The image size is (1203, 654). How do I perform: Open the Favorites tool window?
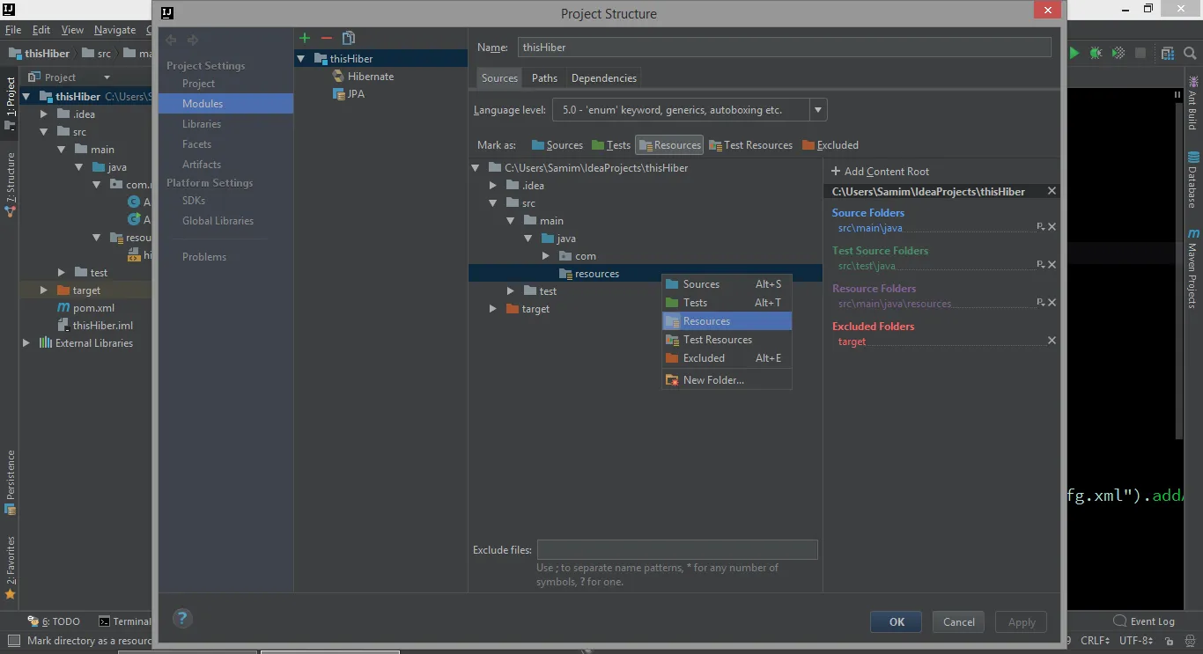[x=11, y=568]
